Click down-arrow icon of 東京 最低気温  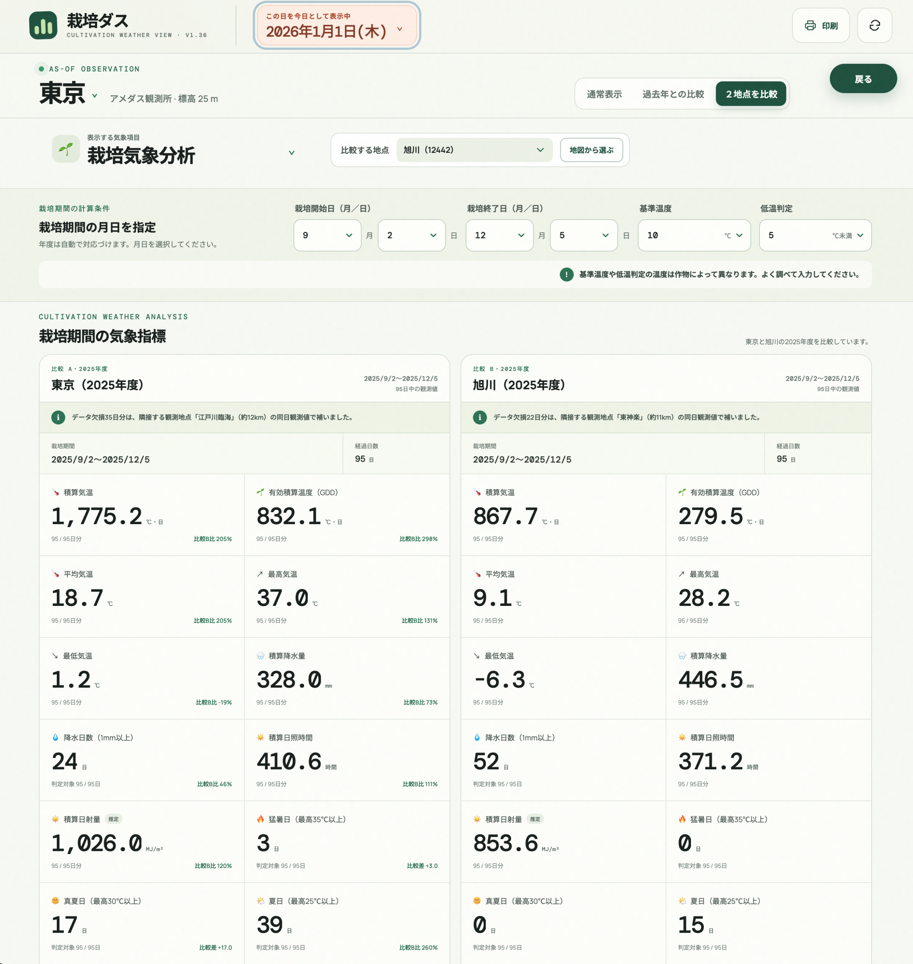point(55,656)
